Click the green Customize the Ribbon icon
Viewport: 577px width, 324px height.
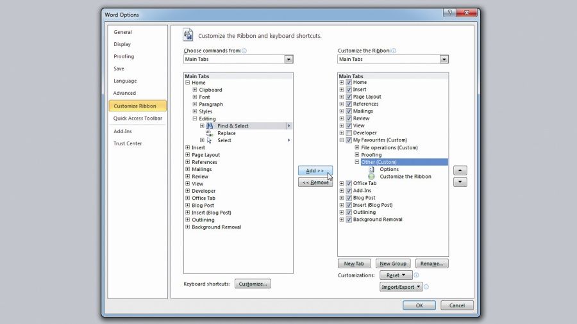tap(372, 177)
